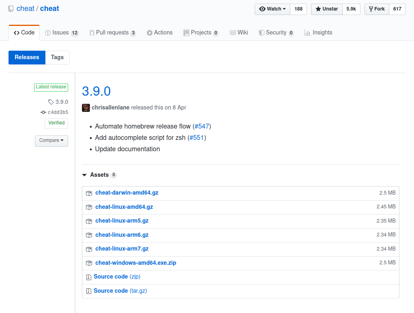Download cheat-darwin-amd64.gz
The height and width of the screenshot is (313, 414).
tap(127, 193)
